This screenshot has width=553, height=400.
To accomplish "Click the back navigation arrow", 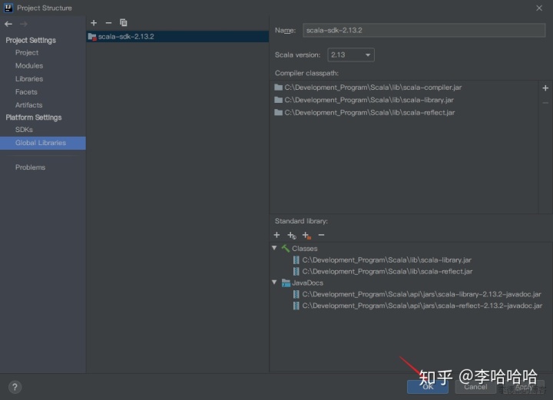I will 8,24.
